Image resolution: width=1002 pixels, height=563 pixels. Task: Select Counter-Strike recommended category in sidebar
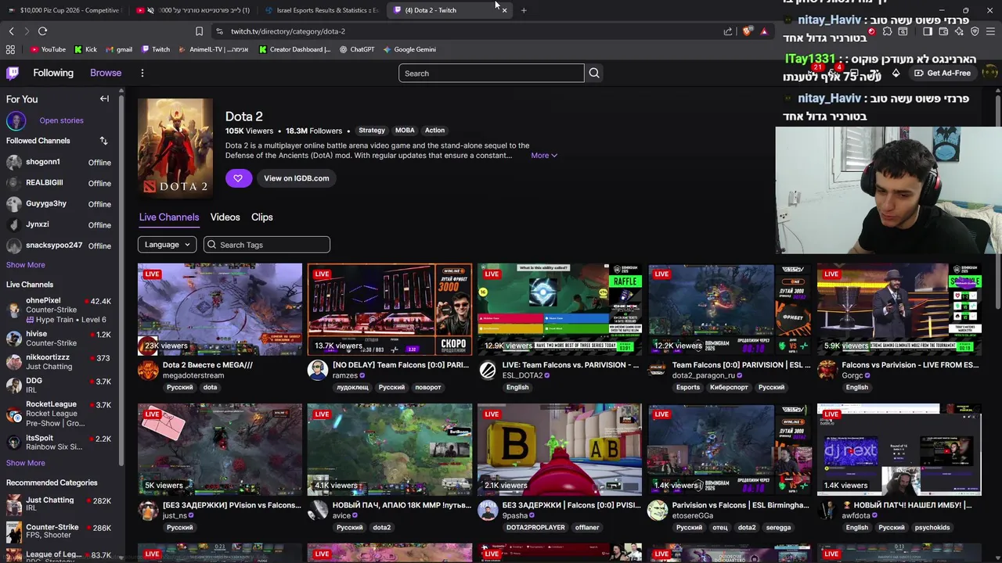pos(59,532)
